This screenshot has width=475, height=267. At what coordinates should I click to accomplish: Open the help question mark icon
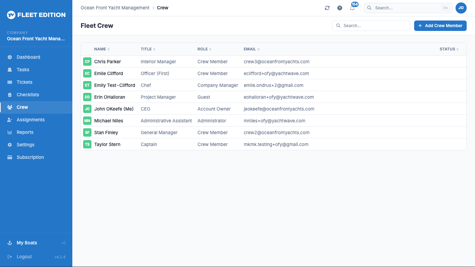point(340,8)
